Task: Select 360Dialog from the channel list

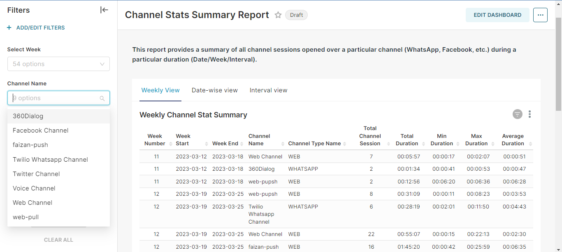Action: (x=28, y=116)
